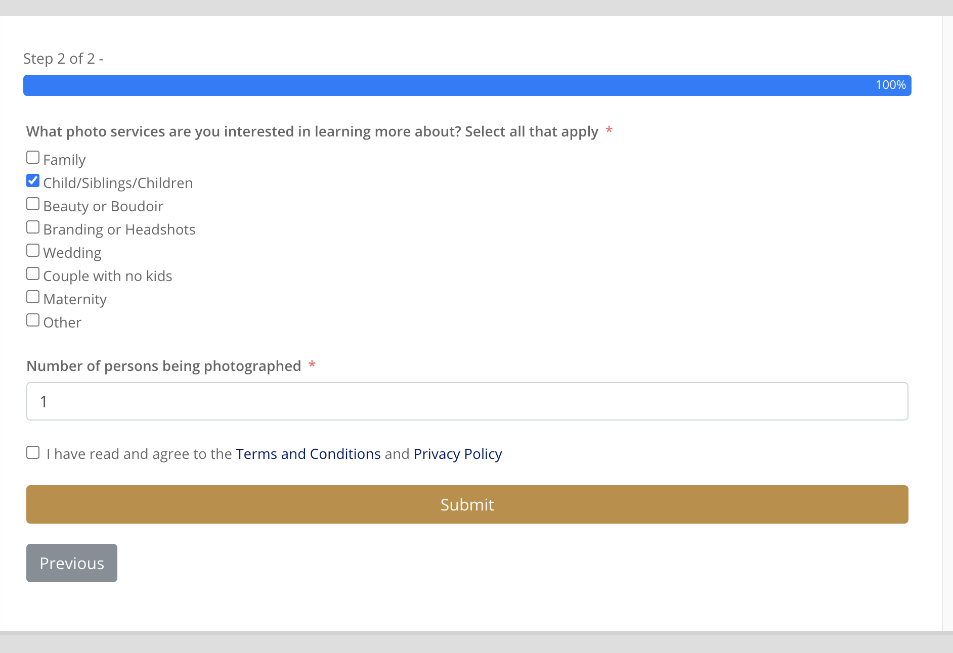Check the Family photo service option
The height and width of the screenshot is (653, 953).
pos(33,157)
